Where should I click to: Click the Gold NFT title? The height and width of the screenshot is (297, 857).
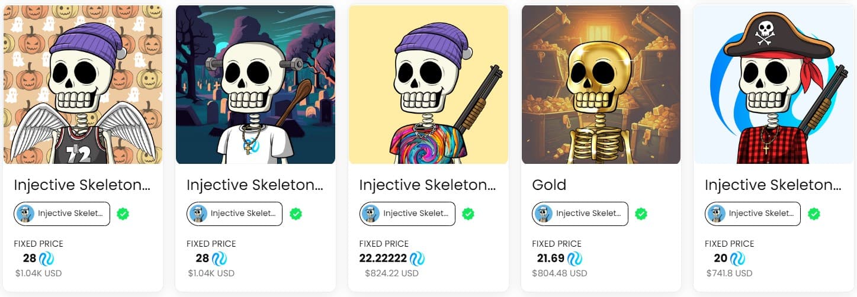point(549,185)
